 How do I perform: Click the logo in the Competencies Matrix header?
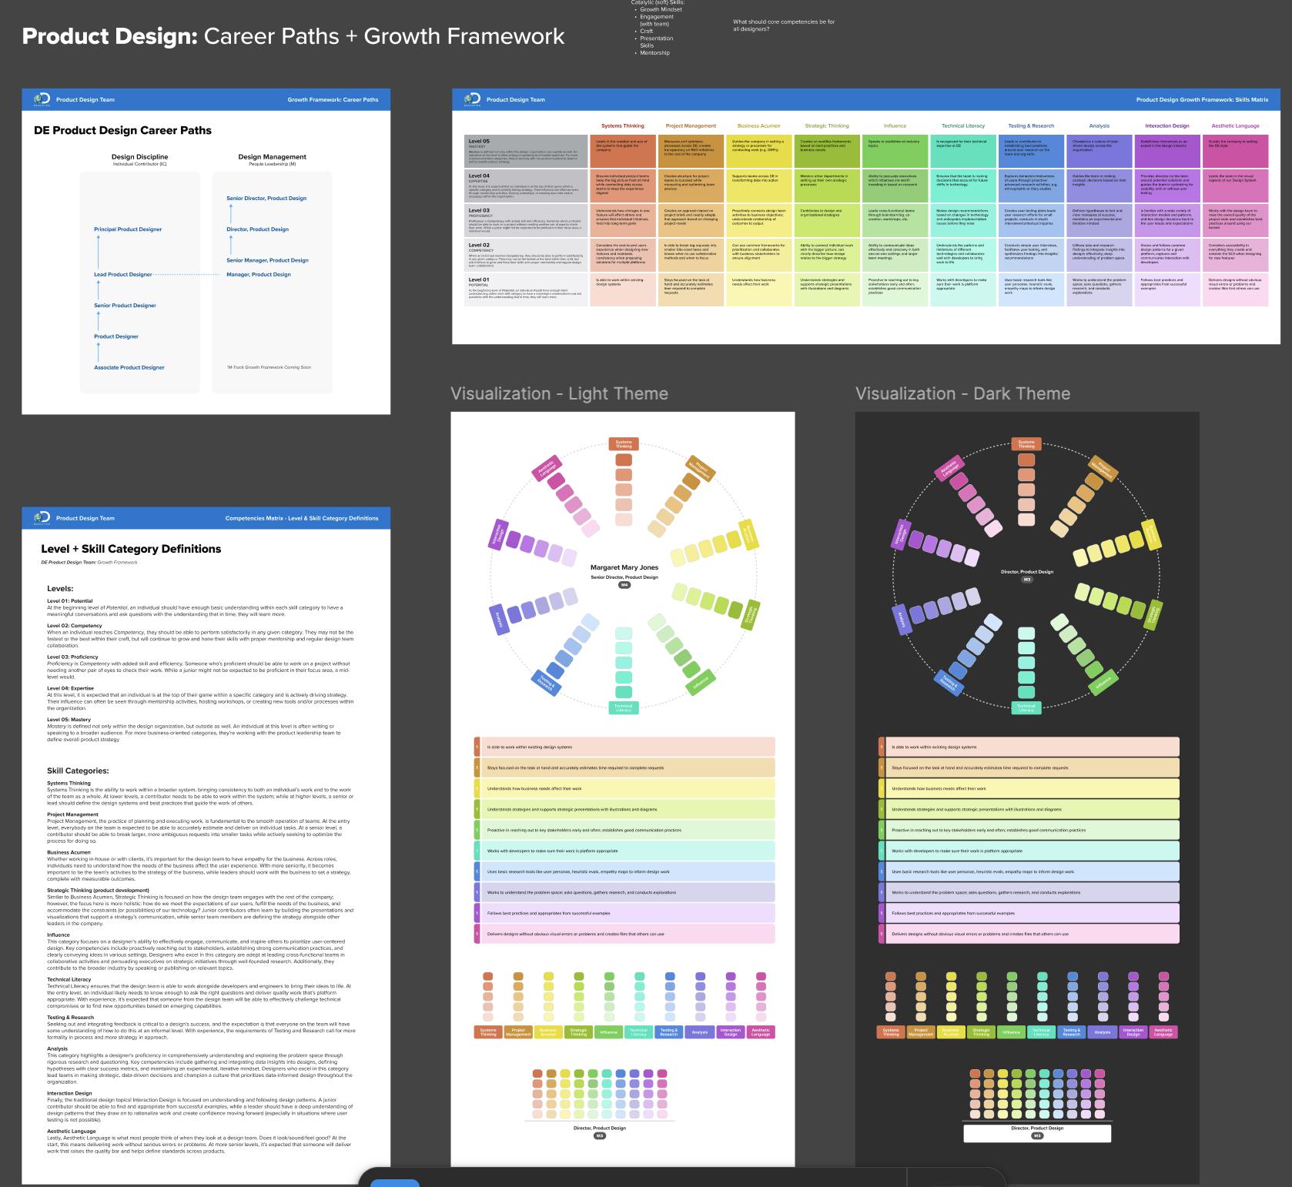pyautogui.click(x=42, y=518)
